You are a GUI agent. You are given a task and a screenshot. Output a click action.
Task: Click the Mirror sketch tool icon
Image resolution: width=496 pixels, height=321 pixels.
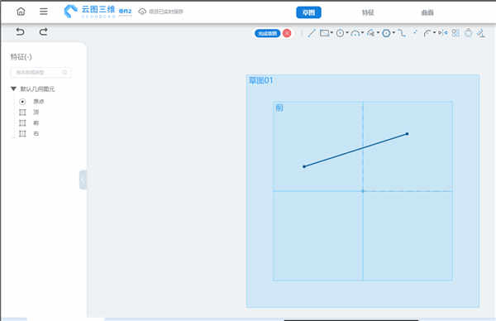click(443, 33)
